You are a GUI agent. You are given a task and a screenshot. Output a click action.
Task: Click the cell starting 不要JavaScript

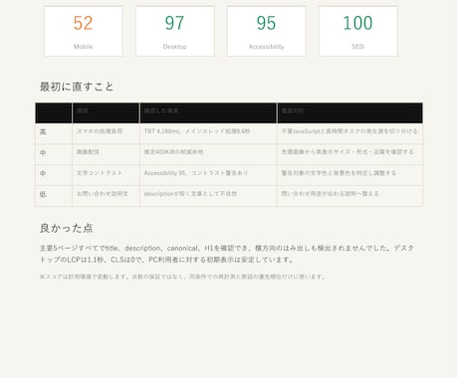click(x=349, y=133)
